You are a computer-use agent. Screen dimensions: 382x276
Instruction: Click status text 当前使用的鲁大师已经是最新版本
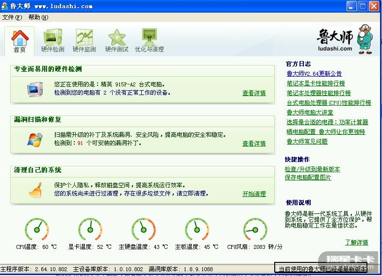click(322, 269)
